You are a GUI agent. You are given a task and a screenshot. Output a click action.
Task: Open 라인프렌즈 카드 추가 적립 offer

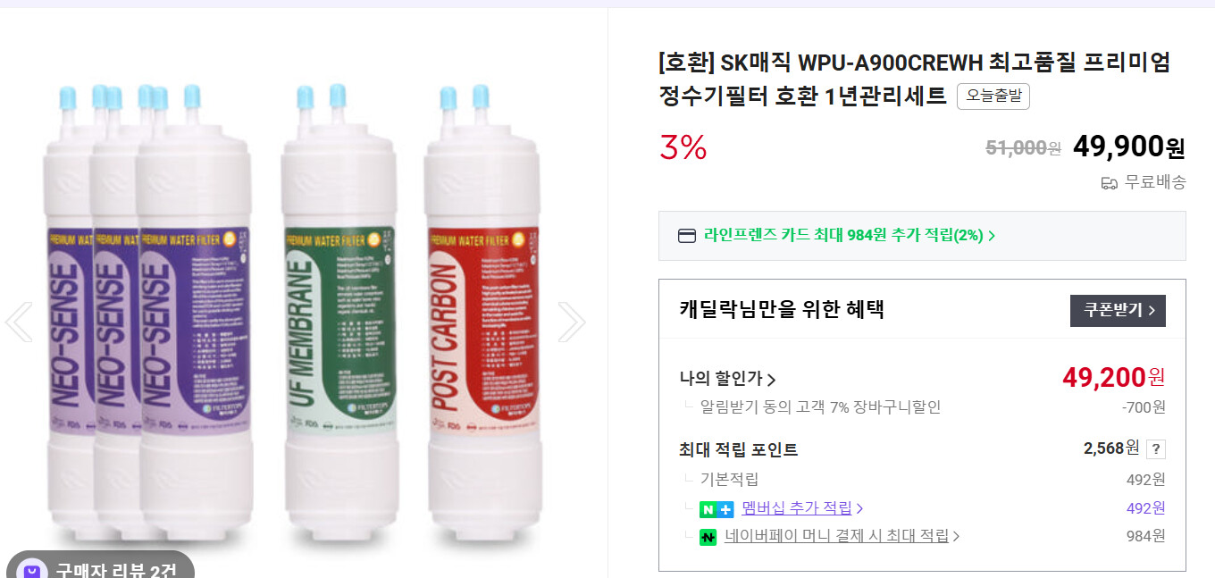tap(850, 236)
